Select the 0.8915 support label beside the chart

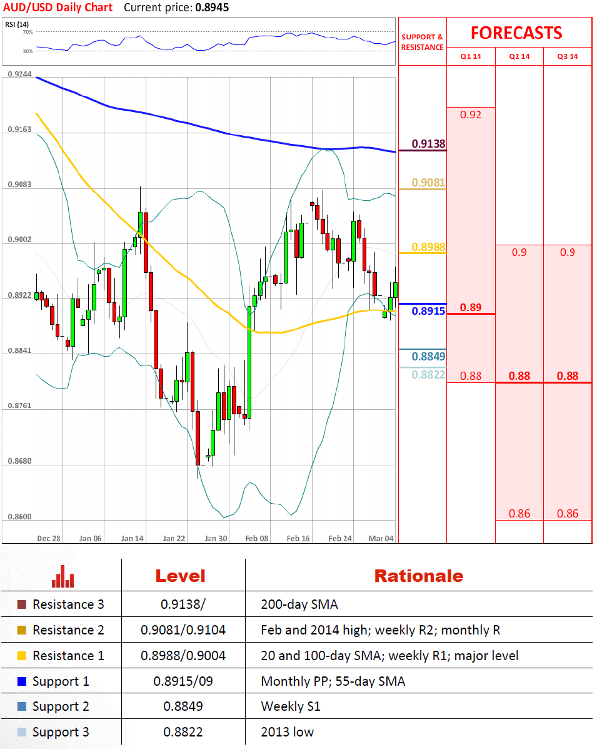tap(429, 310)
